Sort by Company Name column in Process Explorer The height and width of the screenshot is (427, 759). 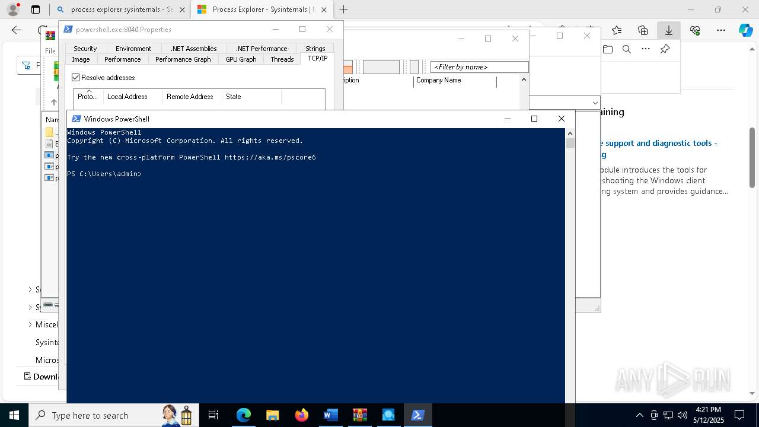click(x=455, y=81)
